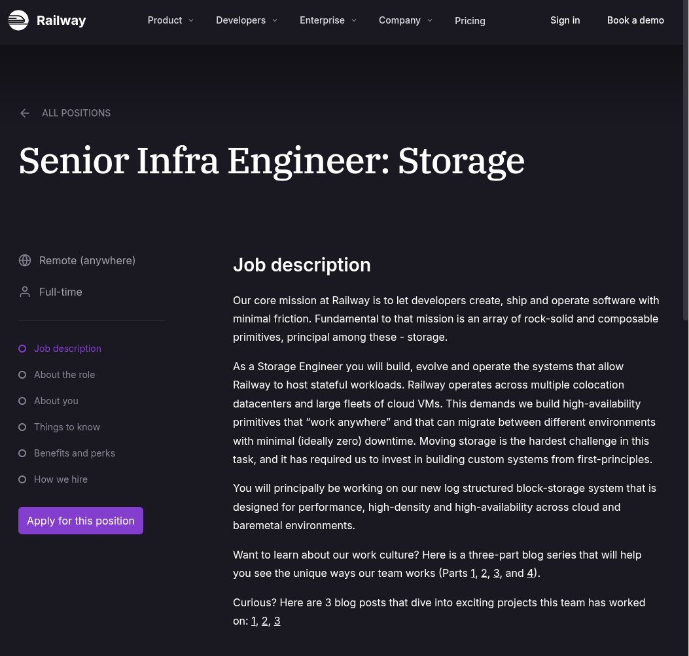Open the Company navigation menu
The height and width of the screenshot is (656, 689).
pyautogui.click(x=405, y=21)
